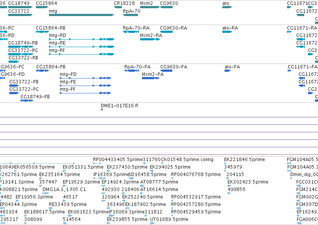Select the CG33722-PC label

coord(24,89)
